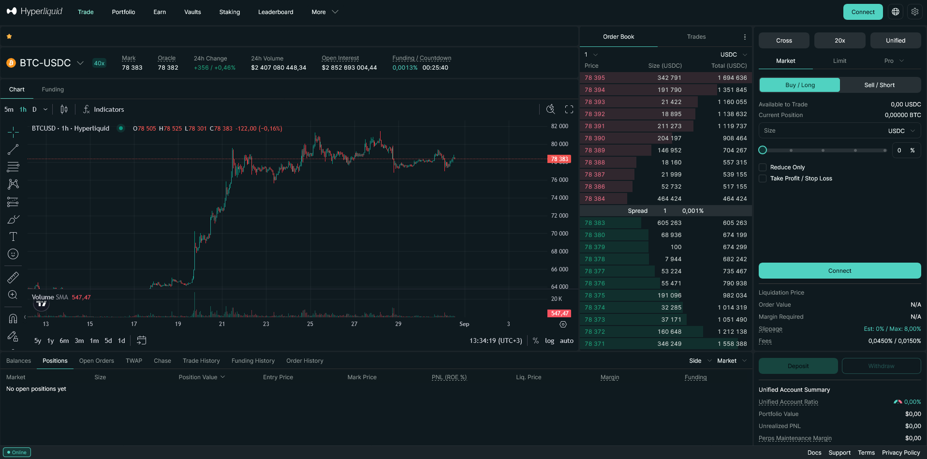
Task: Select Sell / Short side
Action: (x=880, y=85)
